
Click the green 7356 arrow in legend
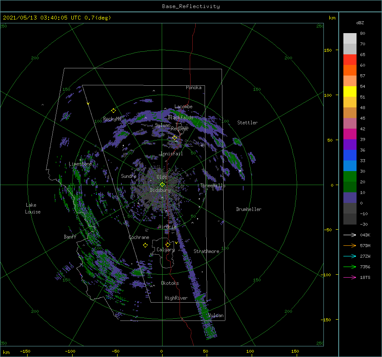pyautogui.click(x=350, y=267)
